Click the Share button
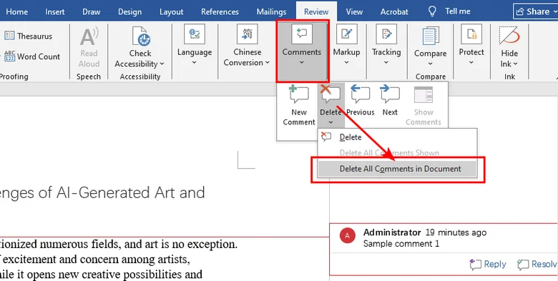 click(x=535, y=11)
